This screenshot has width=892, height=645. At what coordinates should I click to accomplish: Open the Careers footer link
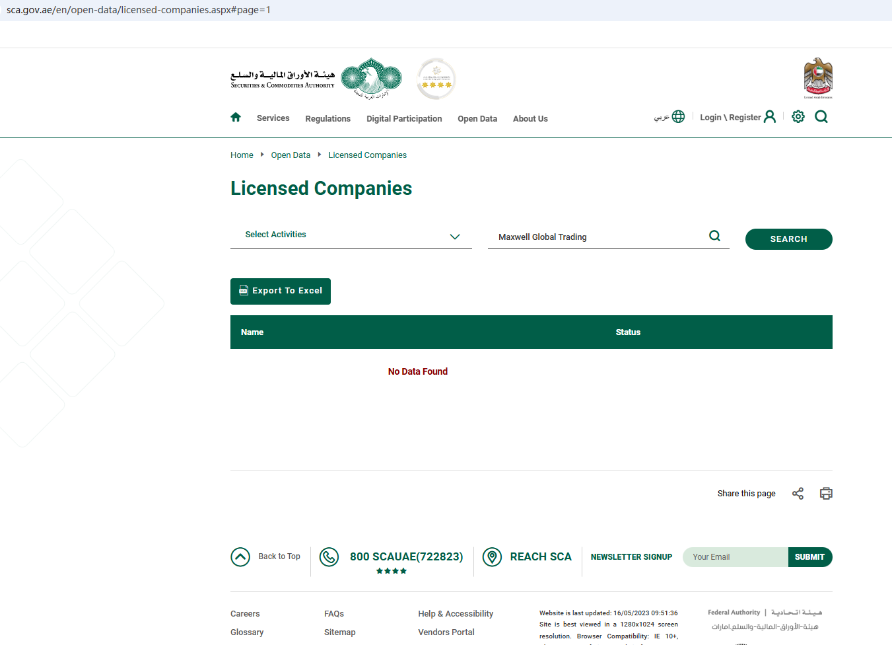point(245,614)
